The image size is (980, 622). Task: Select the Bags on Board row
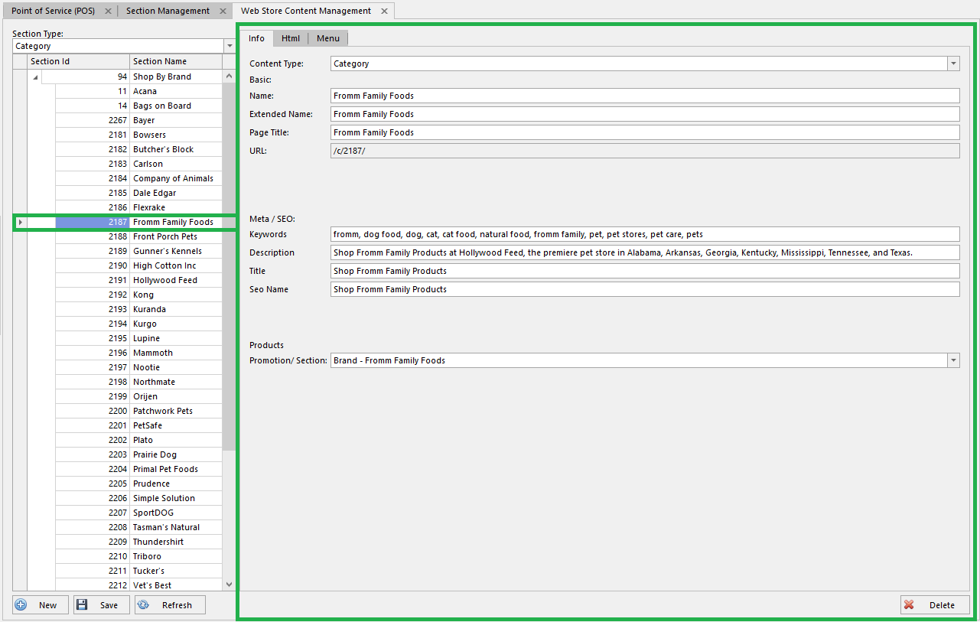click(138, 106)
